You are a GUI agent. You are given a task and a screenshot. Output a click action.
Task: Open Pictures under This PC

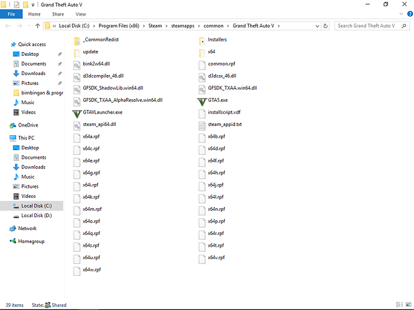tap(30, 187)
